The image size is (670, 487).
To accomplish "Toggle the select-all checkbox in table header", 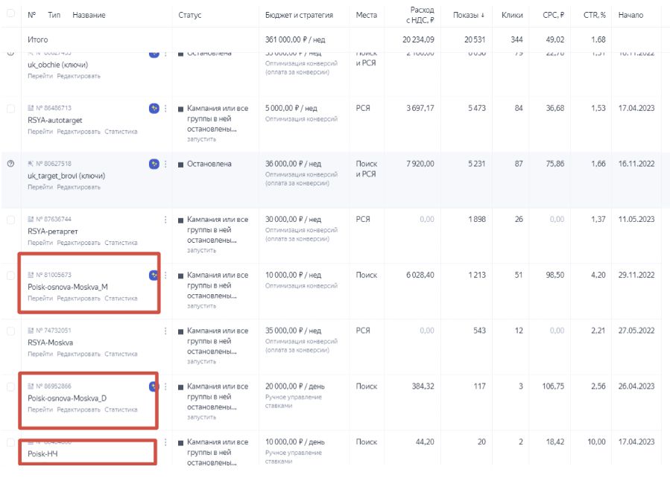I will [10, 15].
